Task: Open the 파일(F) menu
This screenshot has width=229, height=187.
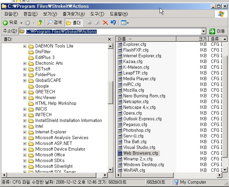Action: pos(11,14)
